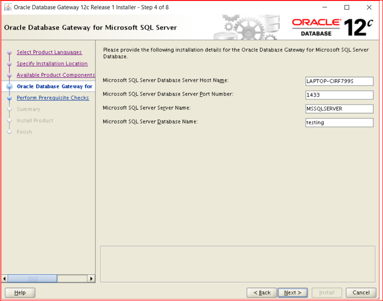Screen dimensions: 383x301
Task: Click the Summary step label
Action: (28, 109)
